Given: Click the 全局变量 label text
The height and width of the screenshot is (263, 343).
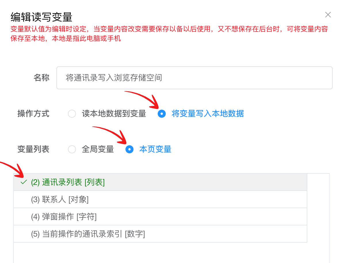Looking at the screenshot, I should point(98,149).
